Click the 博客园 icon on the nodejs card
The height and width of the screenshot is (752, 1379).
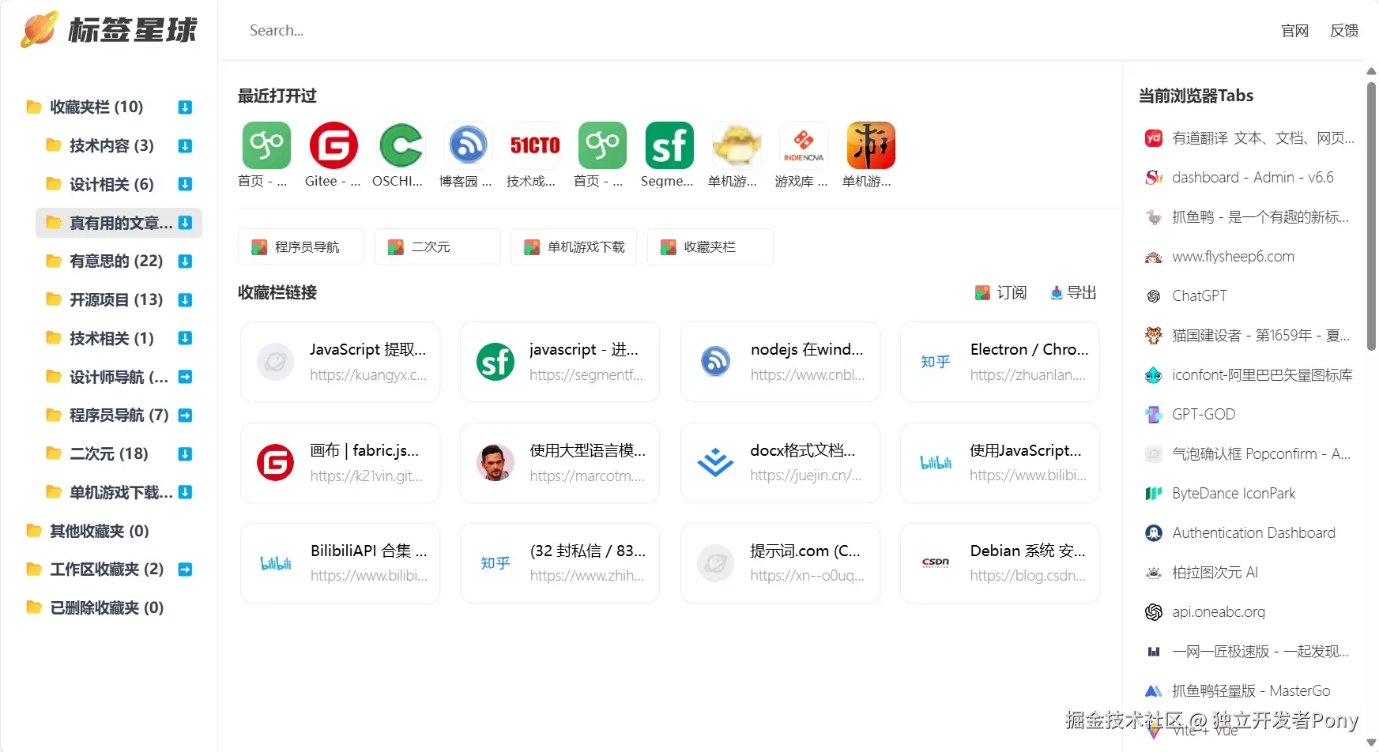click(715, 362)
